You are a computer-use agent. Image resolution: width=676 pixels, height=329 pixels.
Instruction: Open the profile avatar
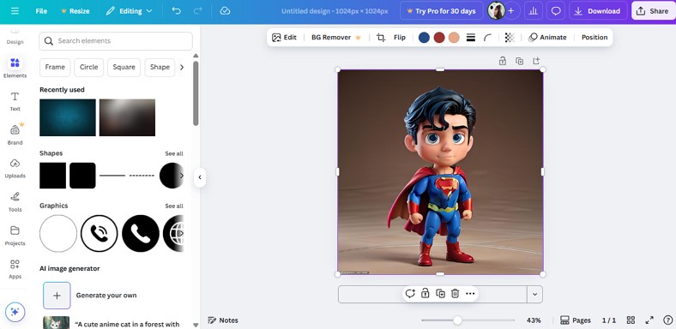coord(496,11)
